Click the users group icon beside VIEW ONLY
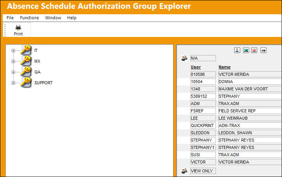Image resolution: width=282 pixels, height=177 pixels. [184, 171]
